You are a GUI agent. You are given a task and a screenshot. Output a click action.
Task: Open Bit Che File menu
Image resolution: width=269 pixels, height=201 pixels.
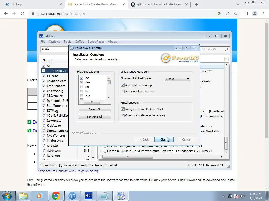[43, 42]
